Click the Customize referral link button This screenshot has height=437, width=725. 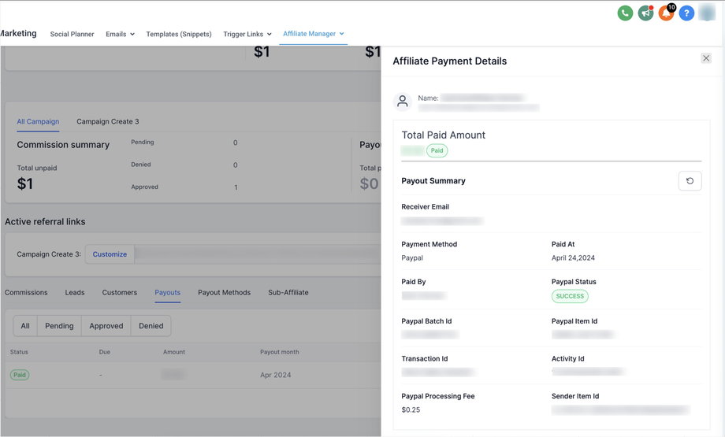(x=110, y=254)
